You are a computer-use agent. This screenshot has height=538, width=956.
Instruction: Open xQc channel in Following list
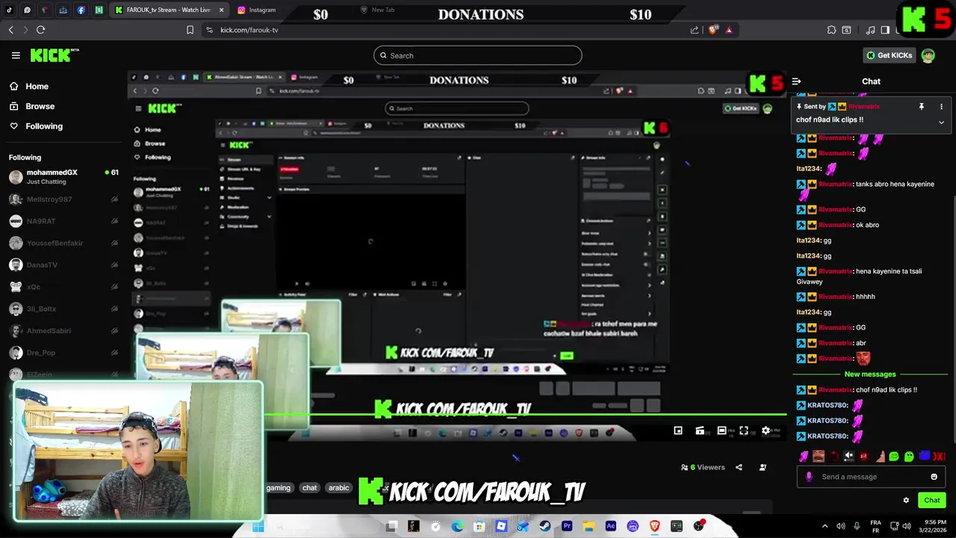coord(63,286)
